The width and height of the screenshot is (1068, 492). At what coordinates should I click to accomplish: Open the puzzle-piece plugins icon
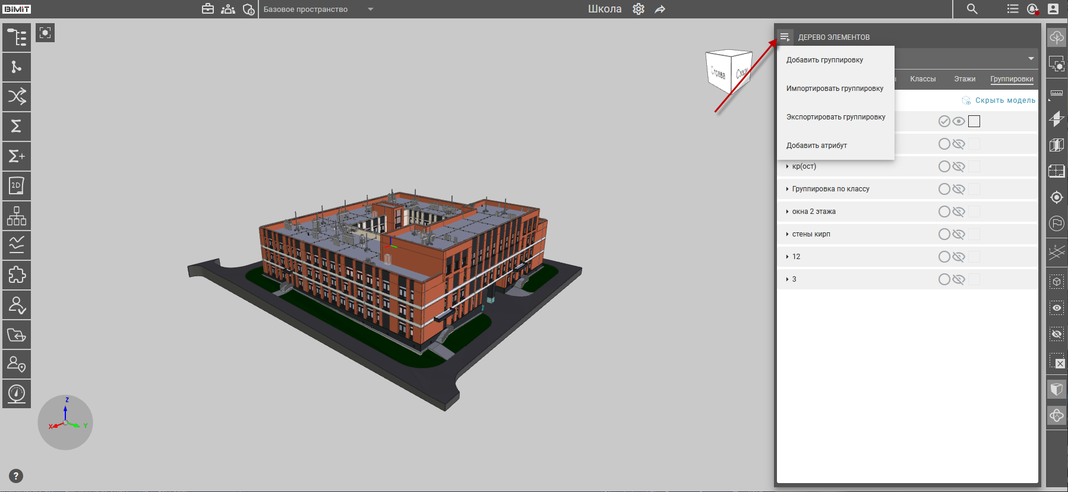point(17,275)
